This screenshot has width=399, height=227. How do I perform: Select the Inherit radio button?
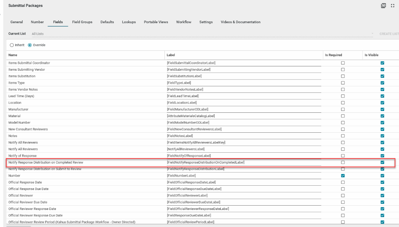tap(12, 45)
